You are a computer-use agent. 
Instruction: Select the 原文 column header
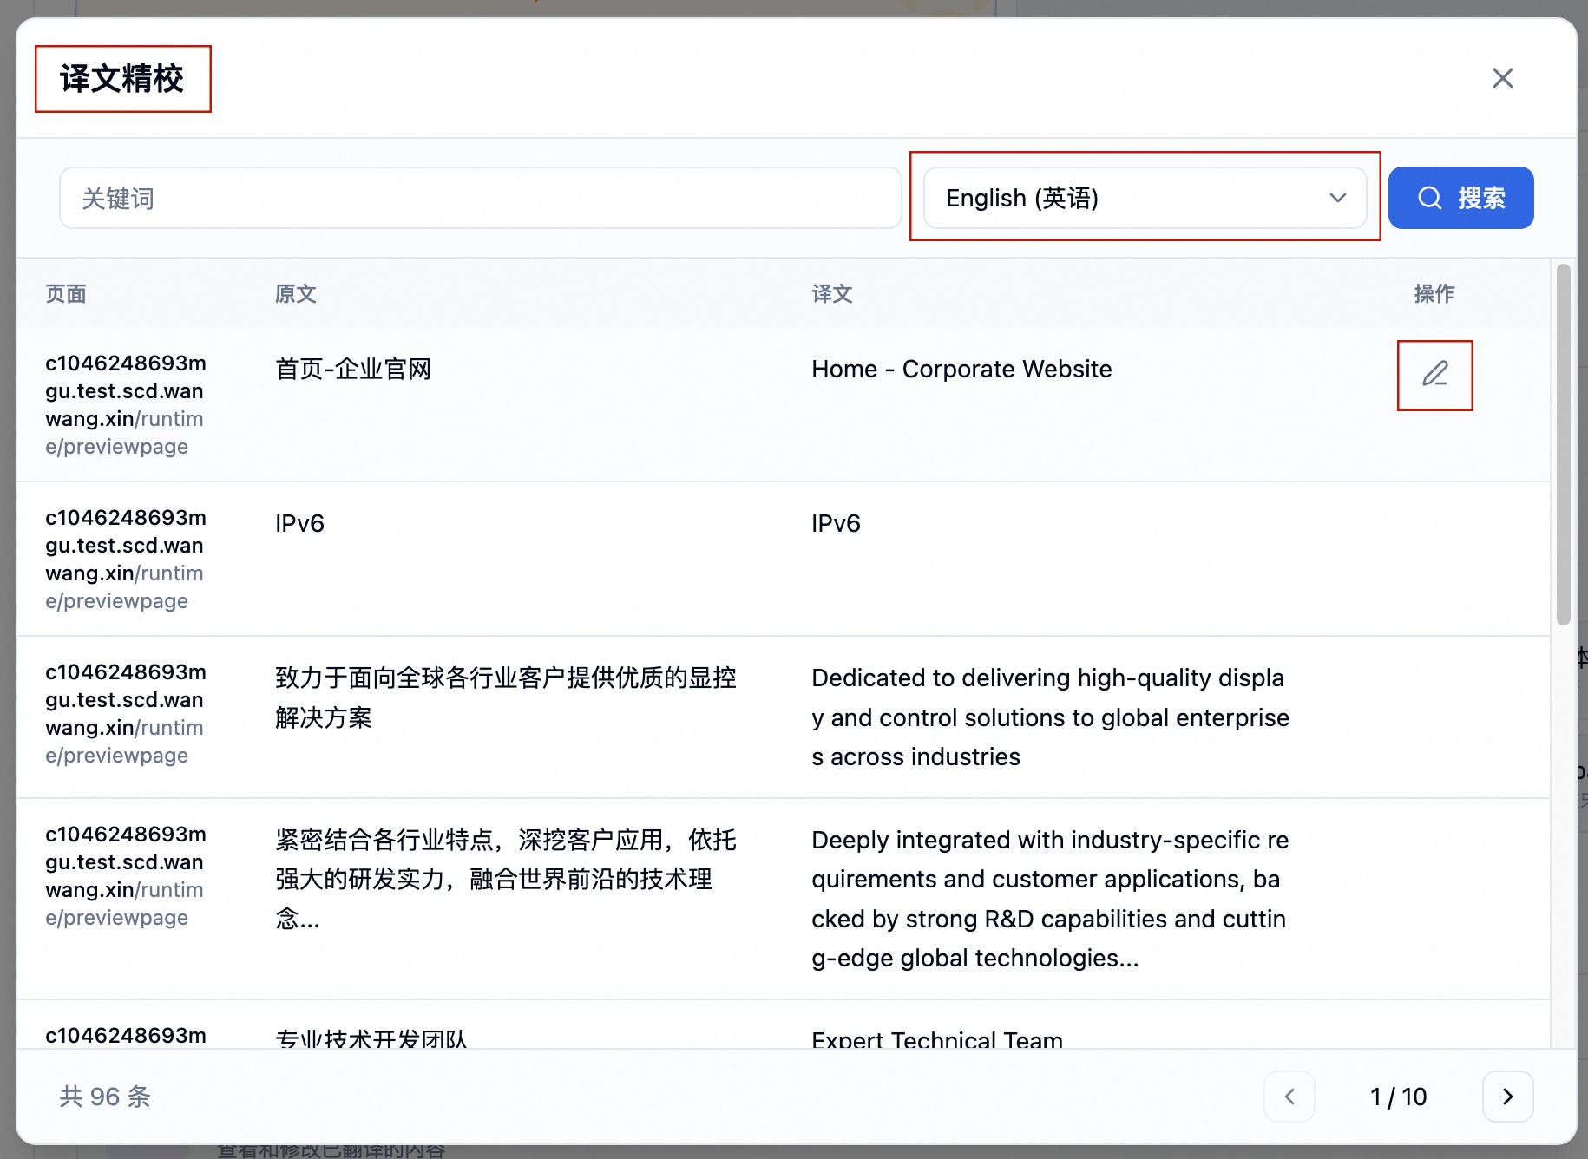click(x=295, y=294)
